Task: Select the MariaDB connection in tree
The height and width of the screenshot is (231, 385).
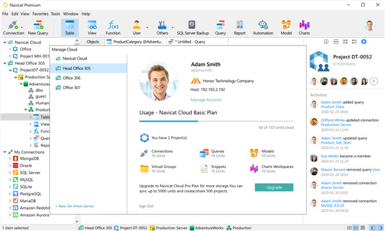Action: (x=24, y=201)
